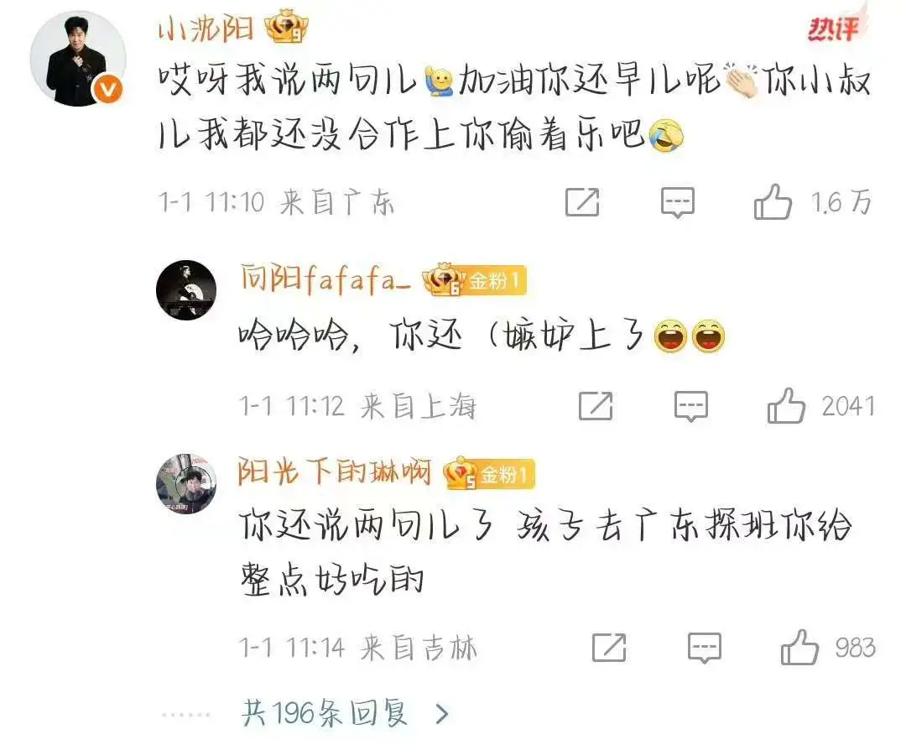Viewport: 906px width, 745px height.
Task: Share 阳光下的琳啊's reply via forward icon
Action: pyautogui.click(x=609, y=648)
